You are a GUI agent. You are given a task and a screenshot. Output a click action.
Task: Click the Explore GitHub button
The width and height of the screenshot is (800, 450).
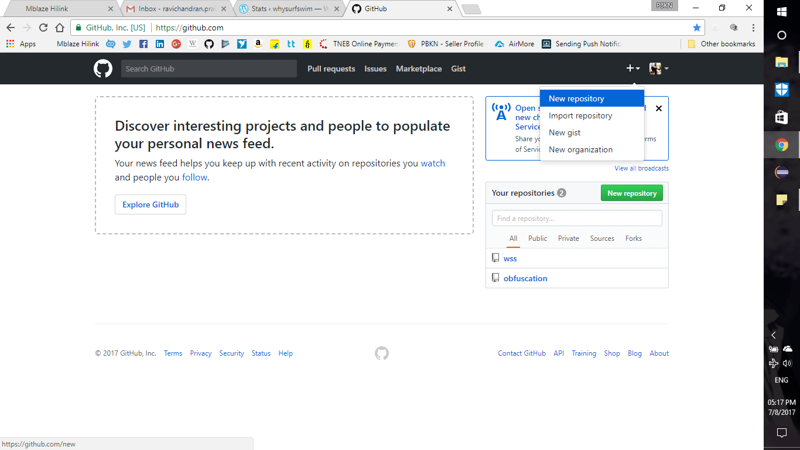click(x=151, y=204)
